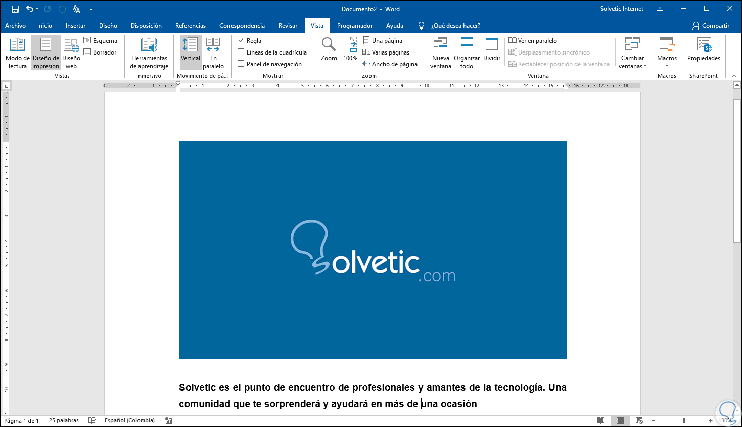
Task: Uncheck the Regla checkbox
Action: coord(241,40)
